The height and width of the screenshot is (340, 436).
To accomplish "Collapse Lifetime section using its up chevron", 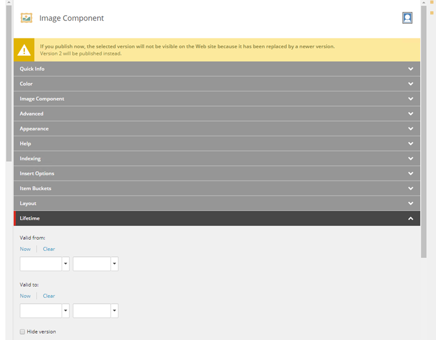I will (410, 218).
